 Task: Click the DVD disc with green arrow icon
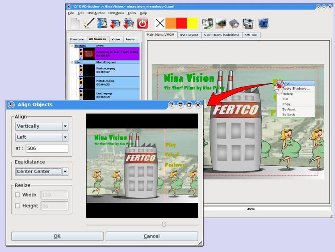point(207,23)
